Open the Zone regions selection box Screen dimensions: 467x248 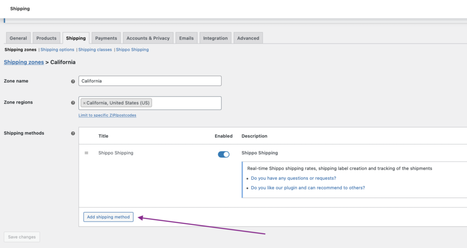[186, 103]
